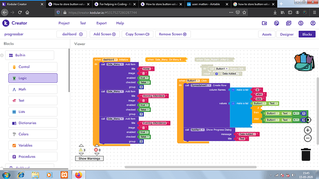319x179 pixels.
Task: Click the dollar coin icon in header
Action: pos(301,23)
